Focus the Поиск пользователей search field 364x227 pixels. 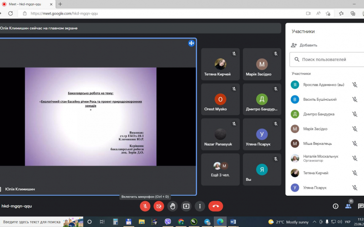pos(327,59)
